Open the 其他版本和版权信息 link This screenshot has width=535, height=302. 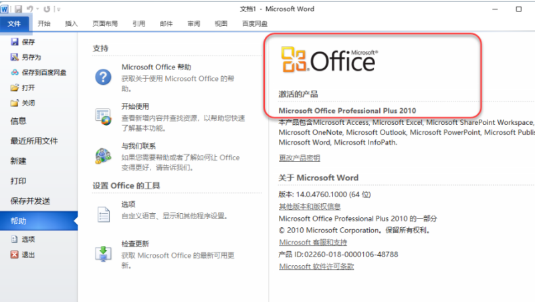(310, 206)
